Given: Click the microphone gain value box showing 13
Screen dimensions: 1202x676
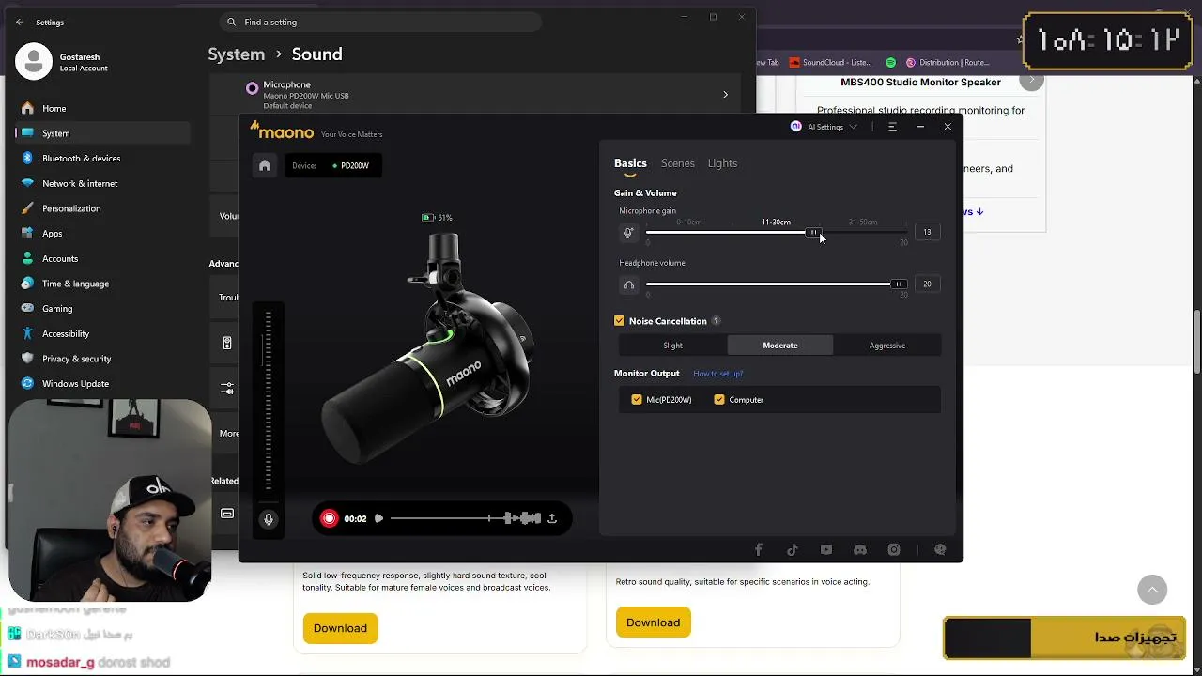Looking at the screenshot, I should 927,232.
